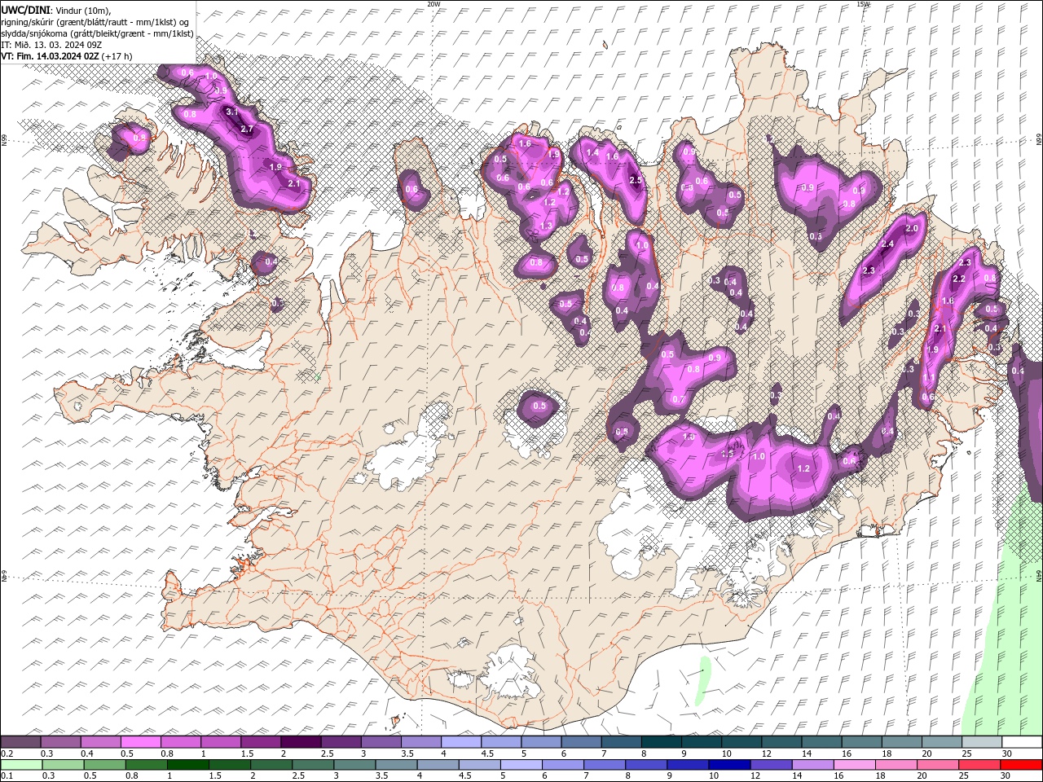Select top legend swatch between 12 and 14
1043x782 pixels.
(x=781, y=742)
